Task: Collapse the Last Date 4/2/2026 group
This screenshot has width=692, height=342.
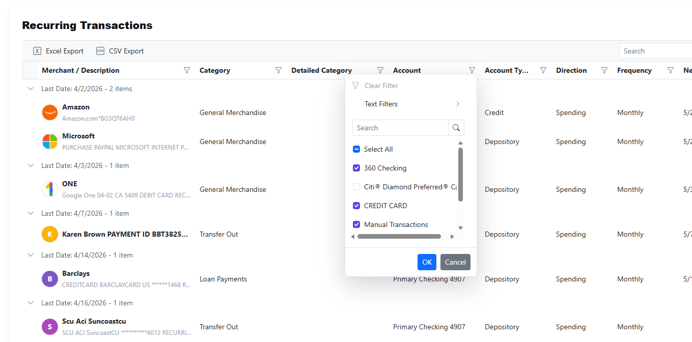Action: point(31,89)
